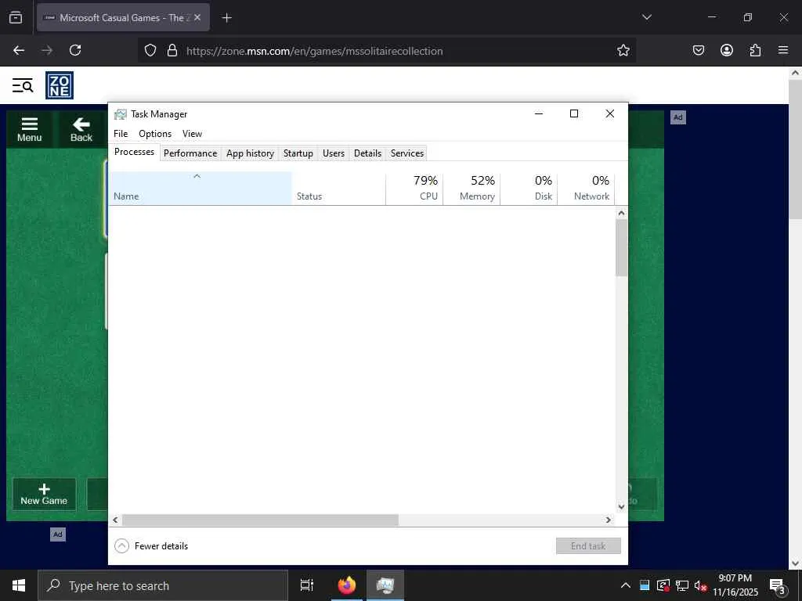This screenshot has height=601, width=802.
Task: Click Task Manager scroll up arrow
Action: tap(621, 213)
